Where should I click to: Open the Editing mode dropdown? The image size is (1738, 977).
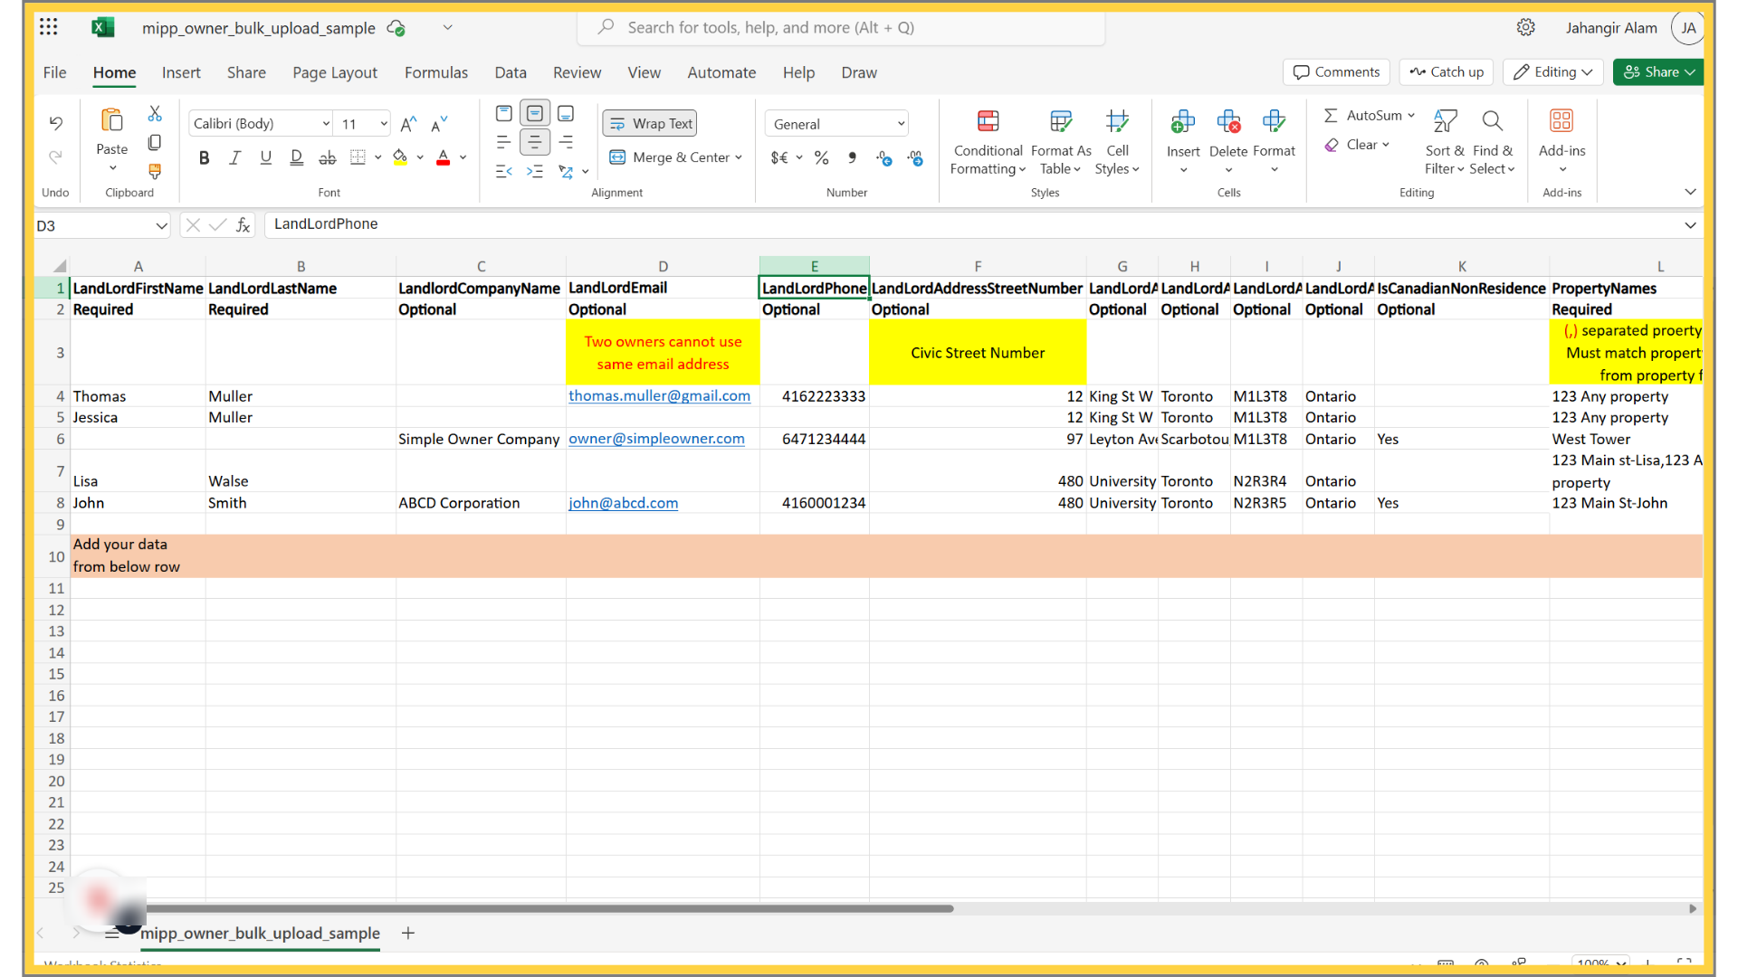[x=1553, y=72]
